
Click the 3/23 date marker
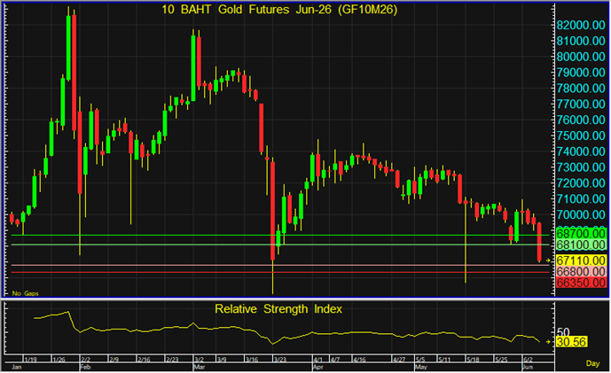[x=280, y=360]
